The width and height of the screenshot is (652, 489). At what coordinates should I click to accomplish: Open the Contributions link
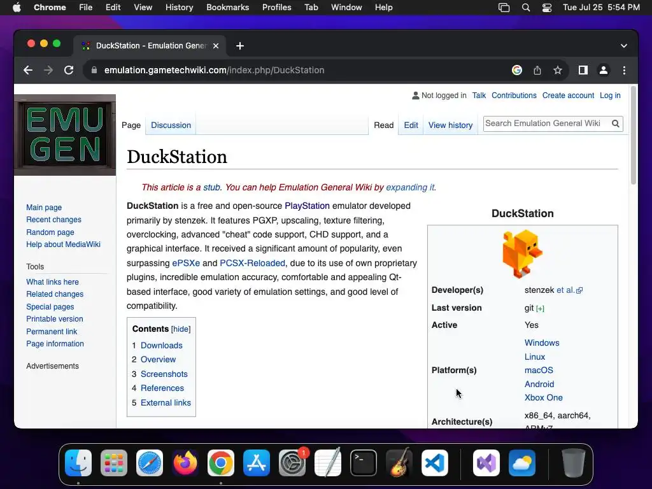tap(514, 96)
